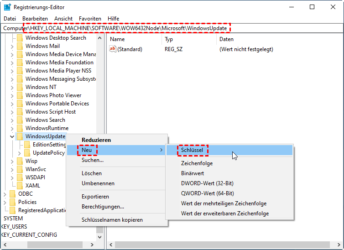344x250 pixels.
Task: Click the ODBC folder icon
Action: (x=13, y=194)
